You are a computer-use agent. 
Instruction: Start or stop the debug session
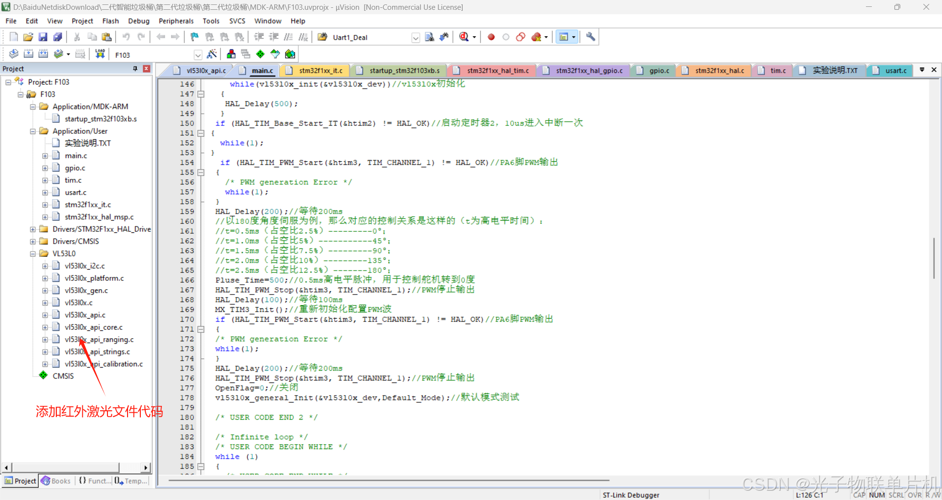[464, 37]
